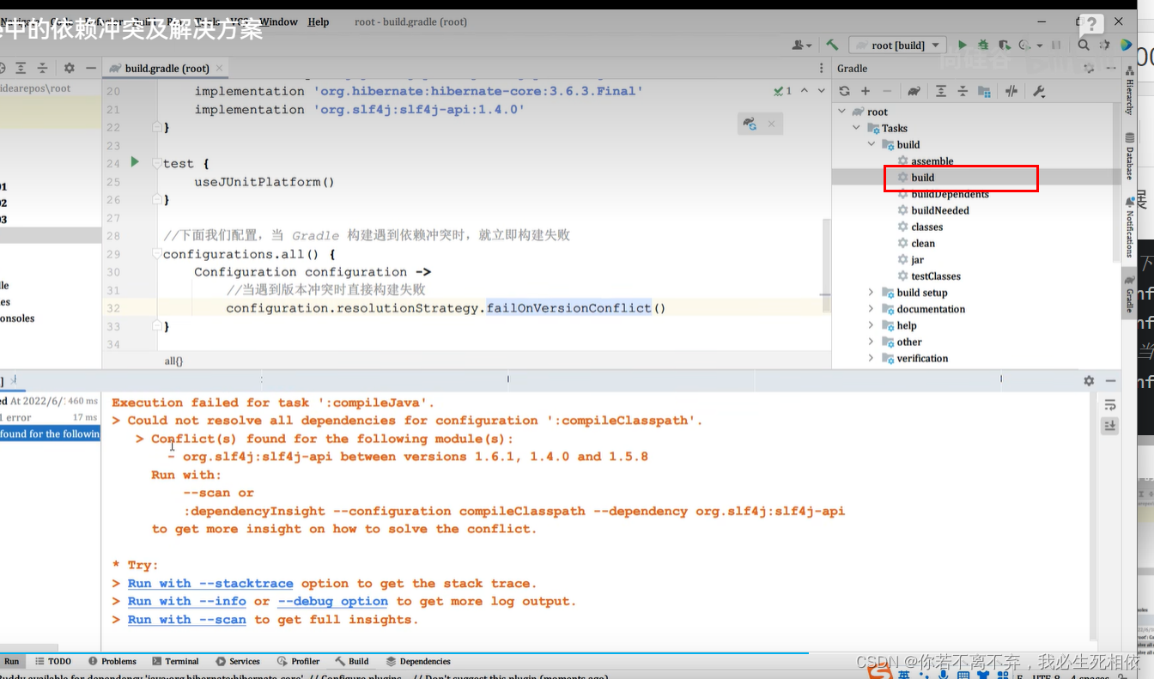Open the Problems tool window tab

[112, 661]
